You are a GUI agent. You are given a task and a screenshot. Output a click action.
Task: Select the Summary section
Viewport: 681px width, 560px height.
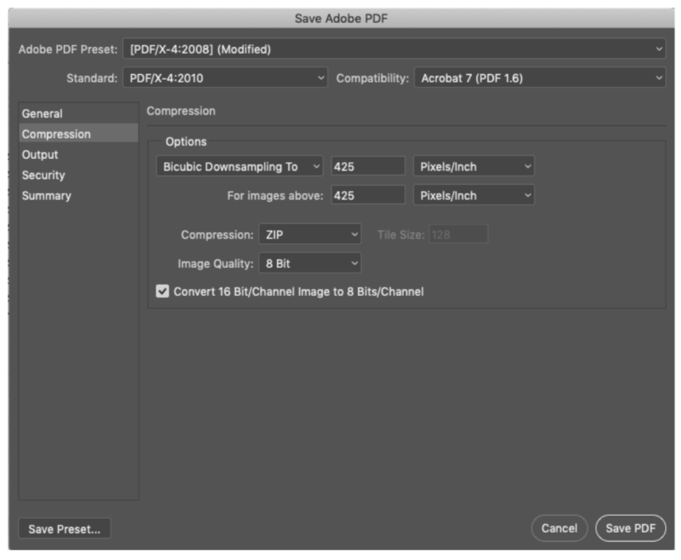(x=78, y=195)
